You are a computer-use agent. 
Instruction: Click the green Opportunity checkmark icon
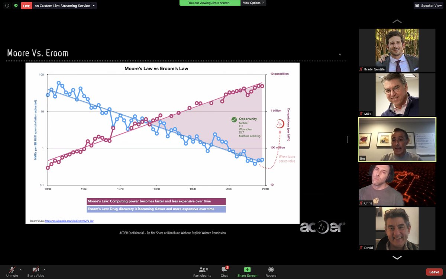point(234,119)
